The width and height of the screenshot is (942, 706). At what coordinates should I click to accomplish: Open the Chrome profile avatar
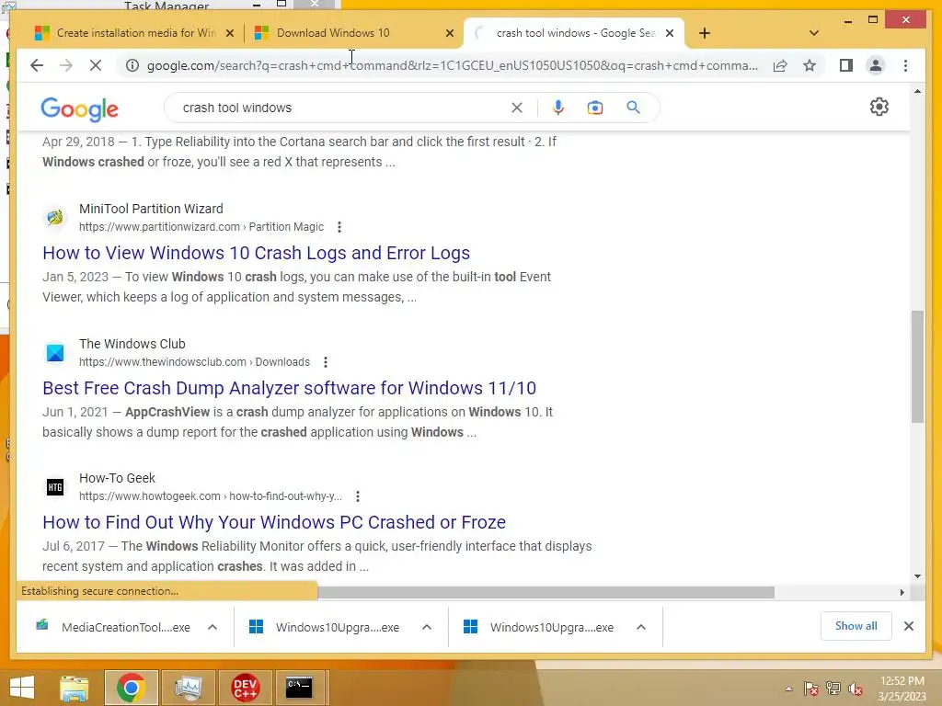click(876, 65)
